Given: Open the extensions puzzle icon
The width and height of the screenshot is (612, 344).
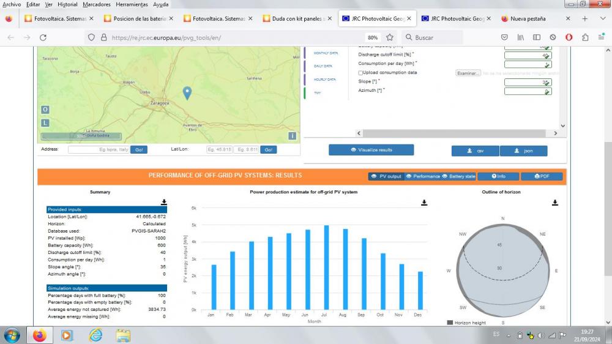Looking at the screenshot, I should 585,37.
